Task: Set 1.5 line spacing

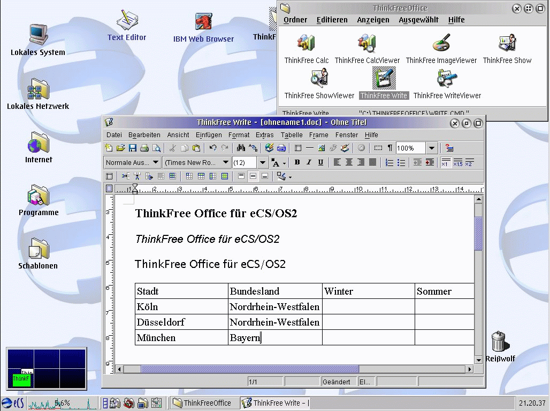Action: (458, 162)
